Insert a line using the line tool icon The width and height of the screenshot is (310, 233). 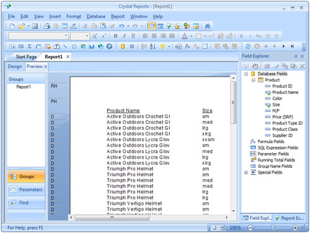[x=65, y=46]
